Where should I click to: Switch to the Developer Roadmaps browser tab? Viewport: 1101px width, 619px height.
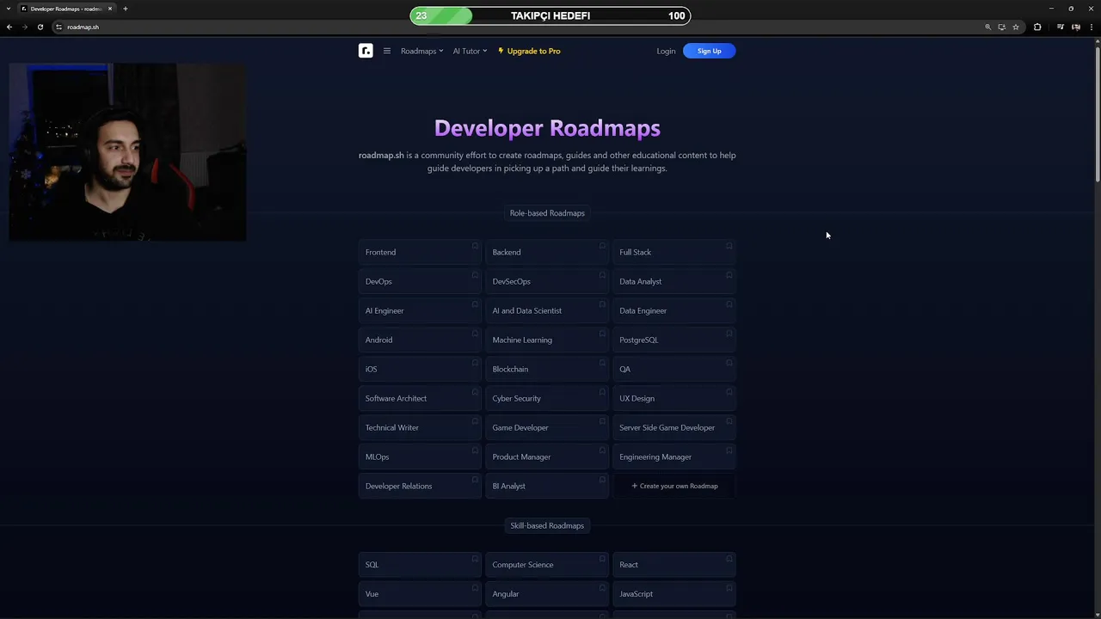point(66,9)
